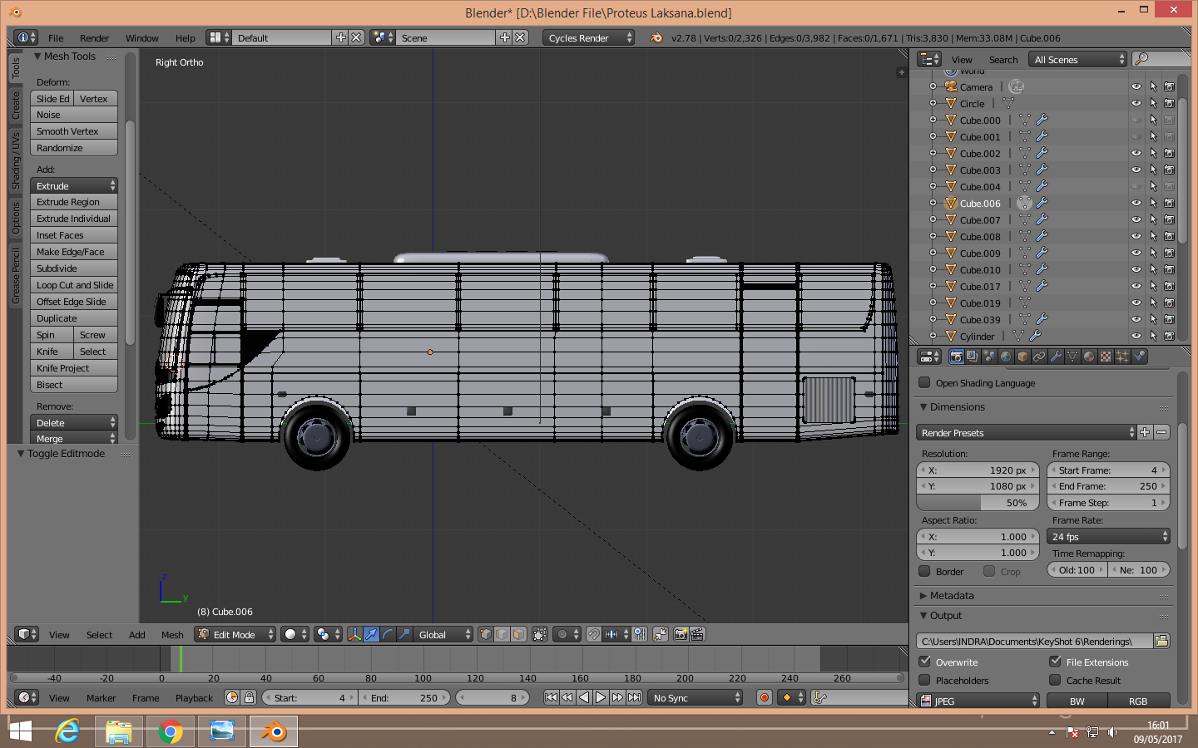The width and height of the screenshot is (1198, 748).
Task: Launch Google Chrome from the taskbar
Action: pyautogui.click(x=171, y=731)
